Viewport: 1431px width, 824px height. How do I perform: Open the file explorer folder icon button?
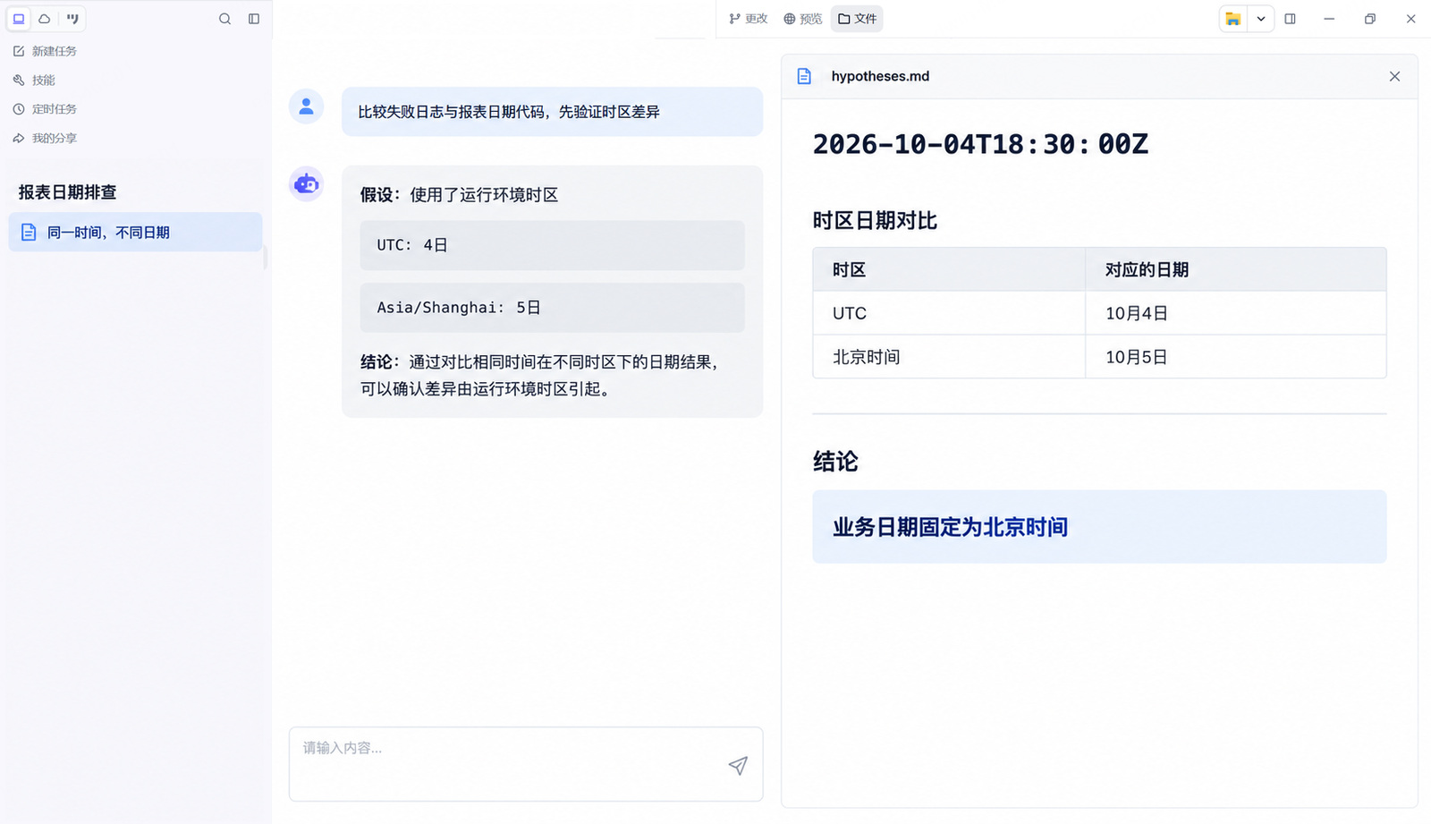pos(1233,19)
